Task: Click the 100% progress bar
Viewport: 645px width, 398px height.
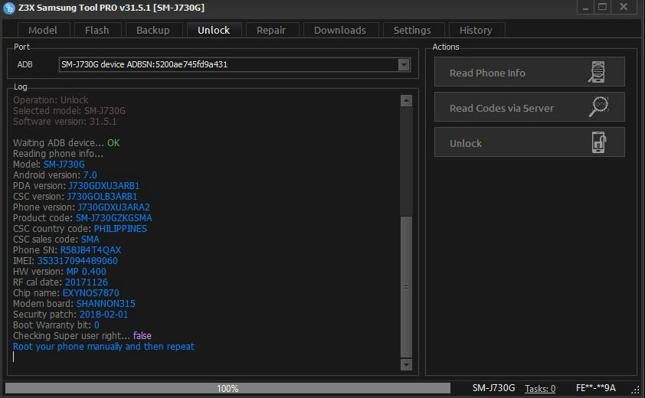Action: pyautogui.click(x=228, y=389)
